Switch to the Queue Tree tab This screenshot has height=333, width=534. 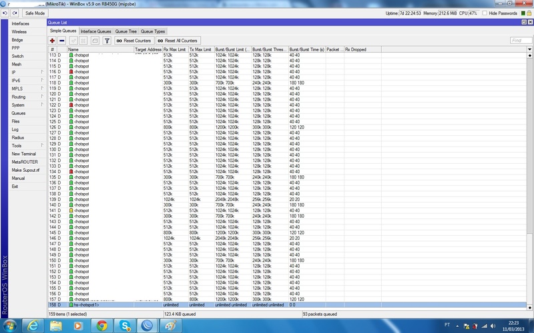[126, 31]
